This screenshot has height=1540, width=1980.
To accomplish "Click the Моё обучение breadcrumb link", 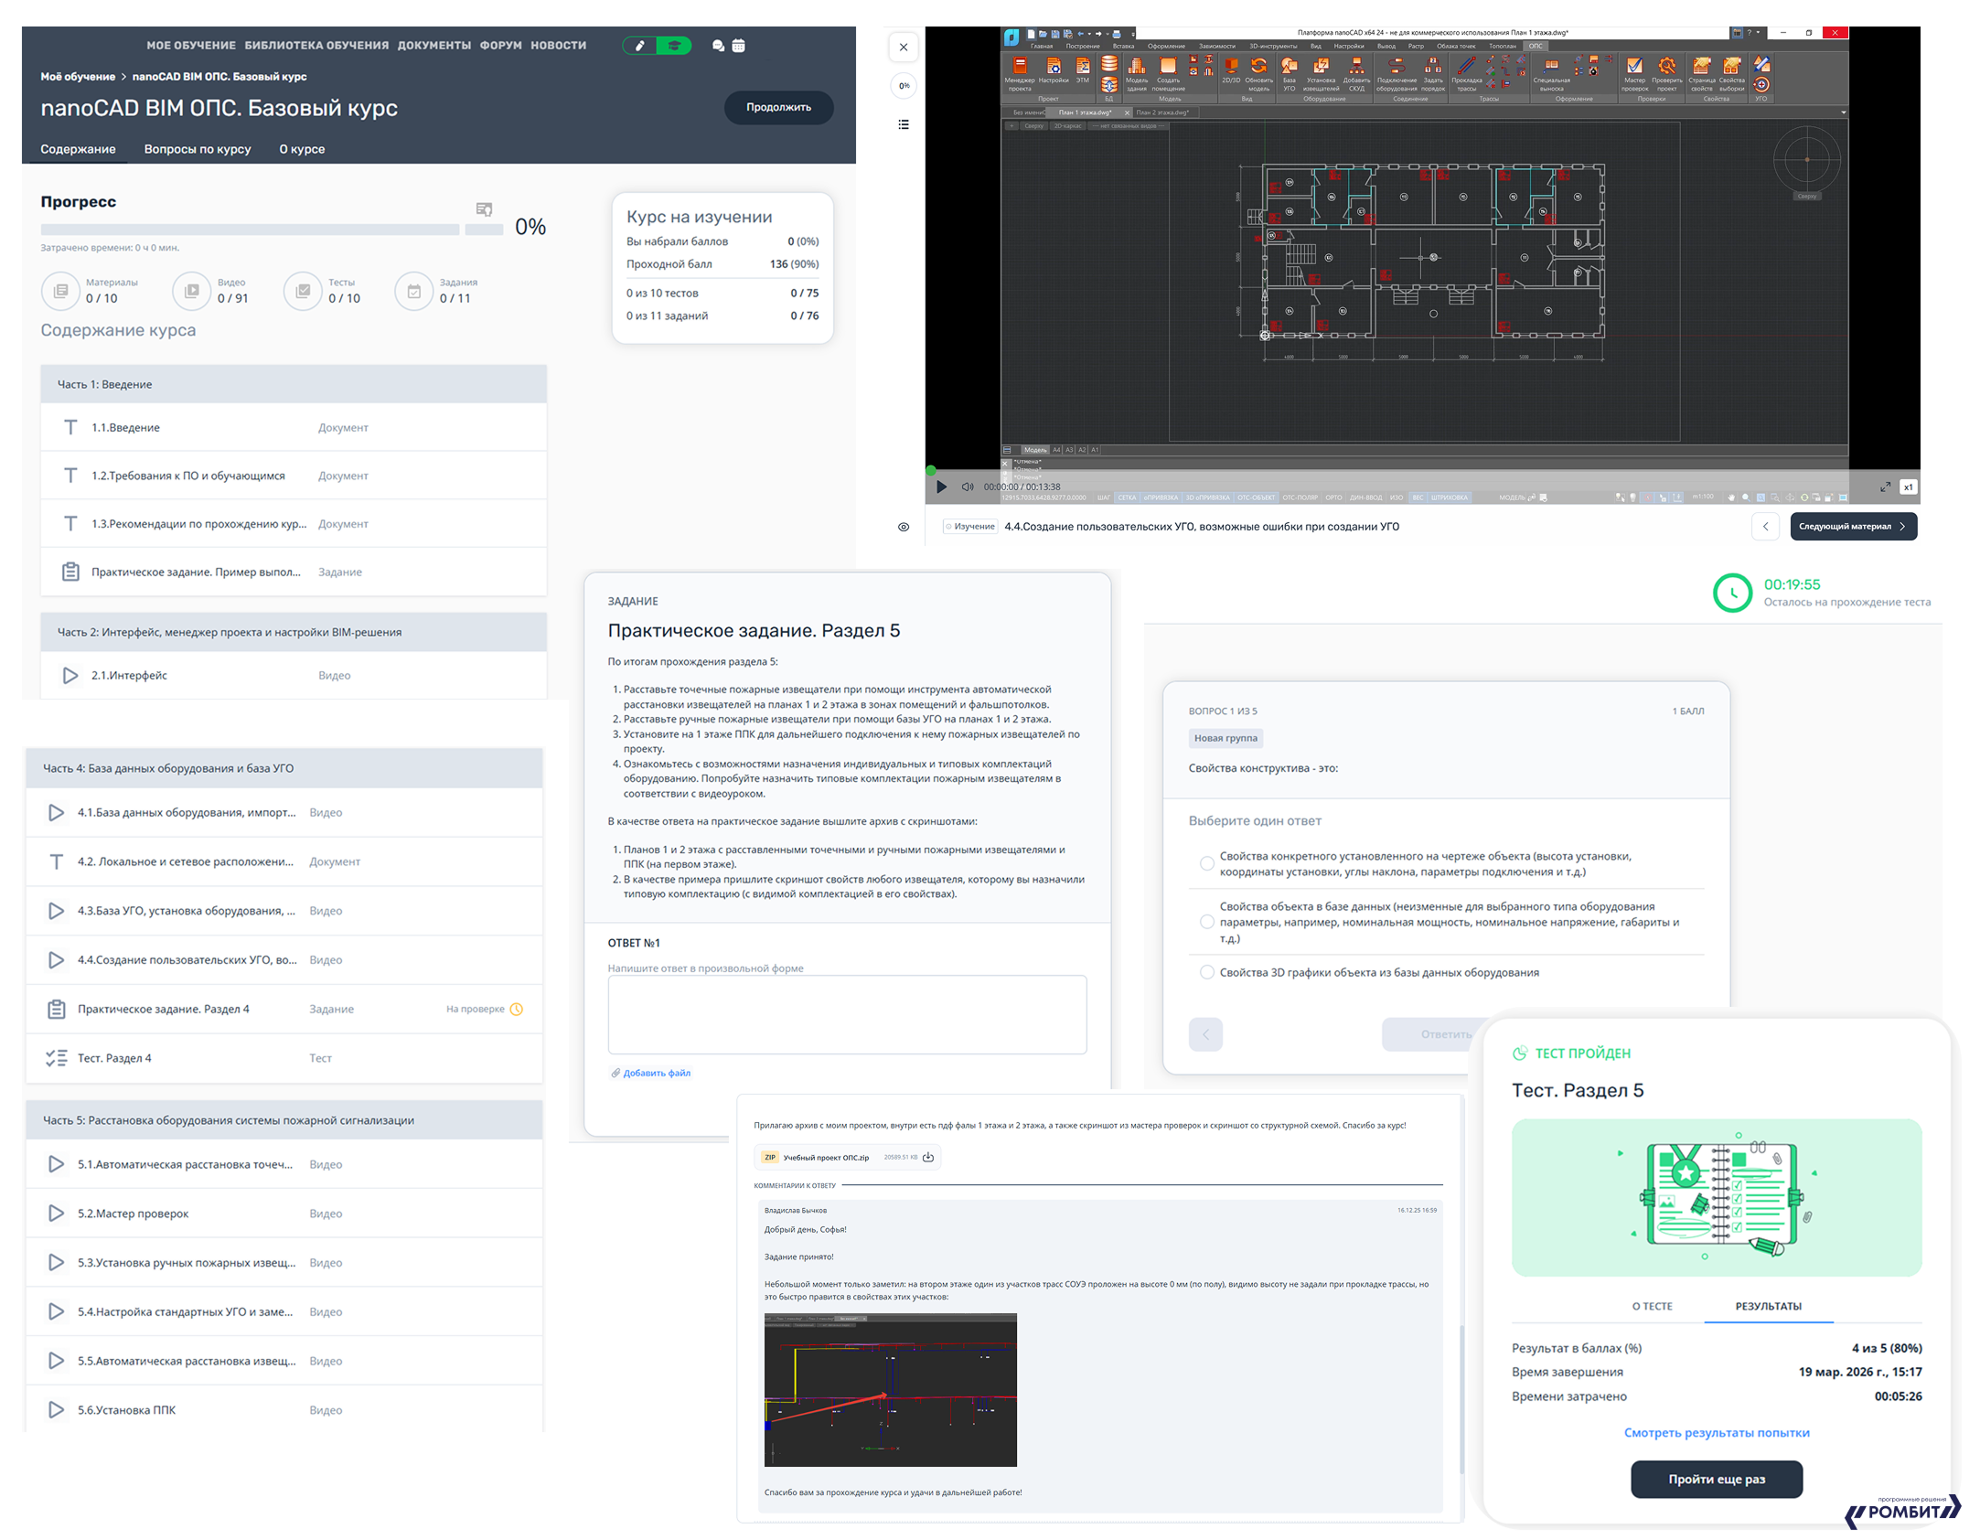I will [x=78, y=76].
